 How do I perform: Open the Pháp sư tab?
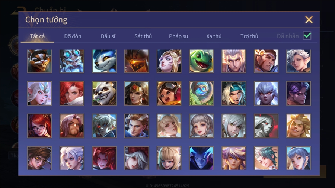(178, 36)
